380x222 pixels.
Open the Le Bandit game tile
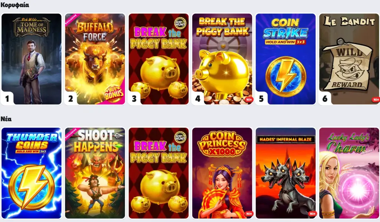click(349, 59)
